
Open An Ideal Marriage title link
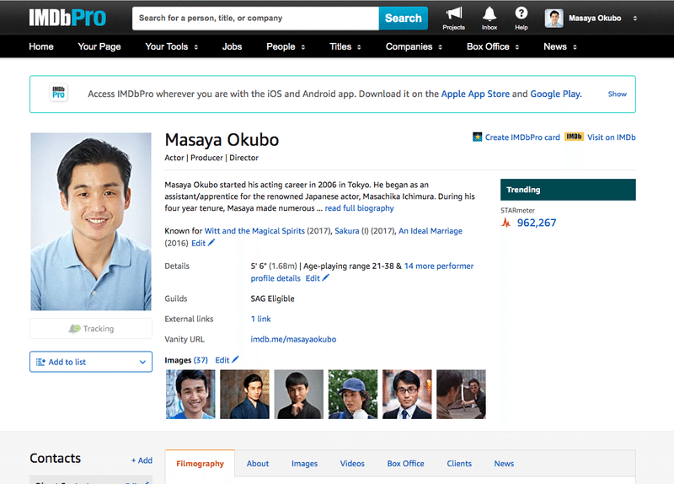[431, 230]
